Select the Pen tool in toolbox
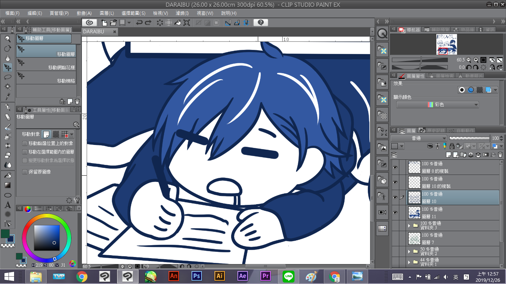The height and width of the screenshot is (284, 506). [7, 107]
